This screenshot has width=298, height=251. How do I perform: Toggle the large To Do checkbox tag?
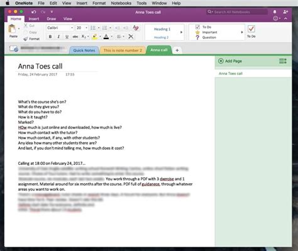pyautogui.click(x=251, y=29)
